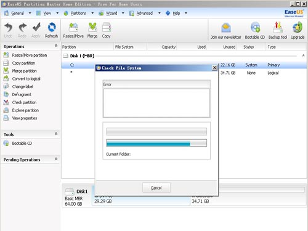Screen dimensions: 308x231
Task: Sort by the Used column header
Action: (192, 47)
